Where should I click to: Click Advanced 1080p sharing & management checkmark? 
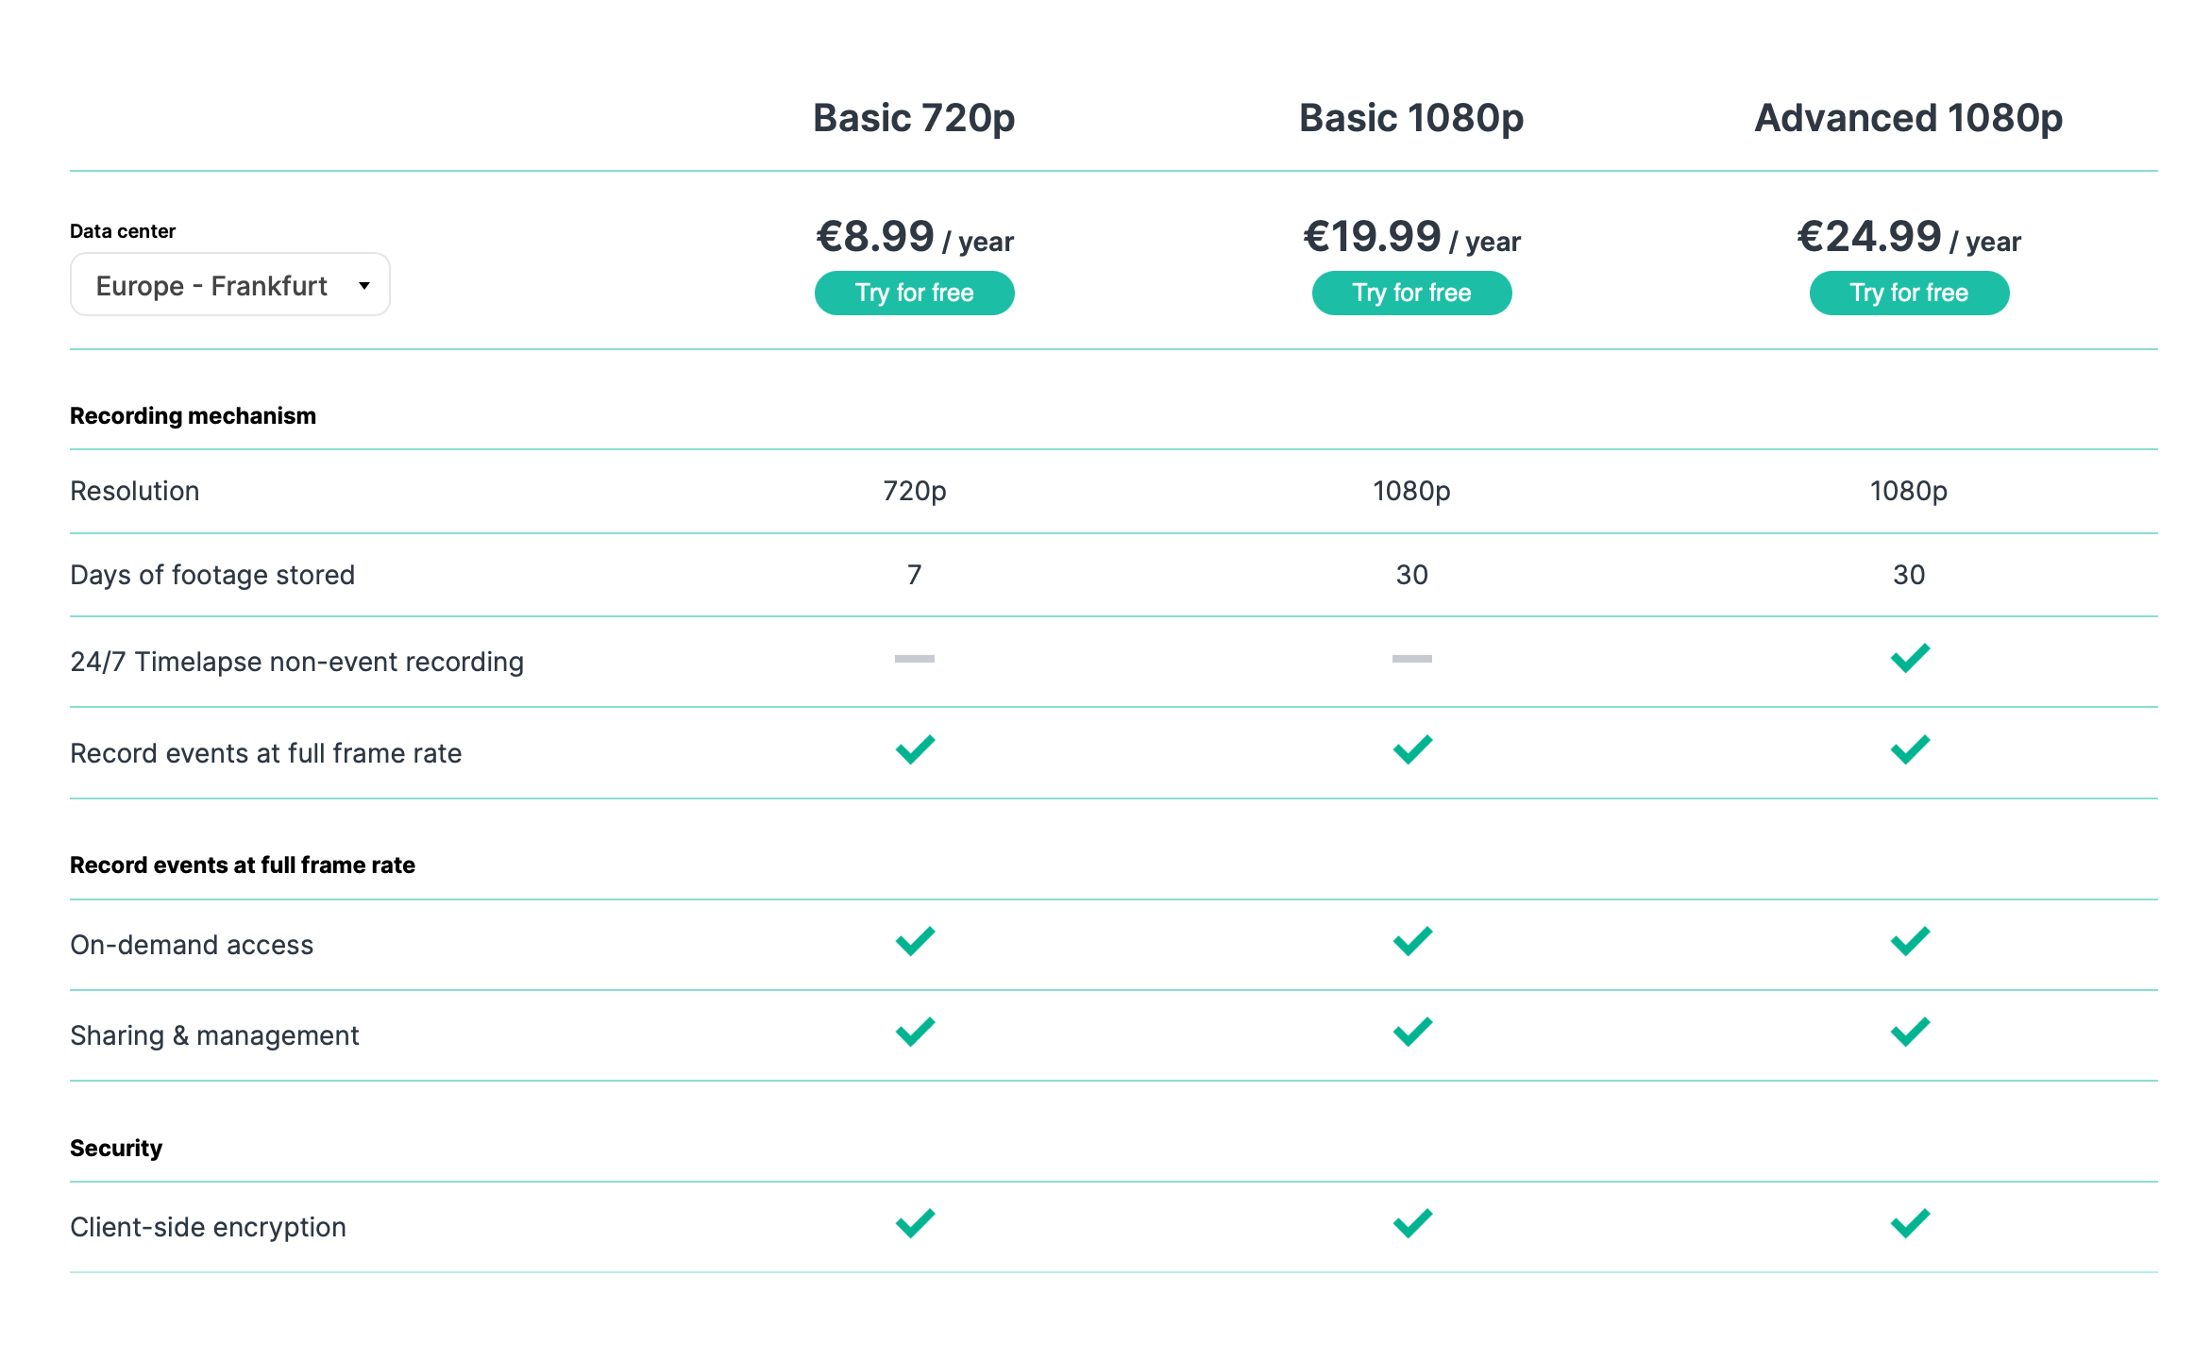point(1910,1032)
